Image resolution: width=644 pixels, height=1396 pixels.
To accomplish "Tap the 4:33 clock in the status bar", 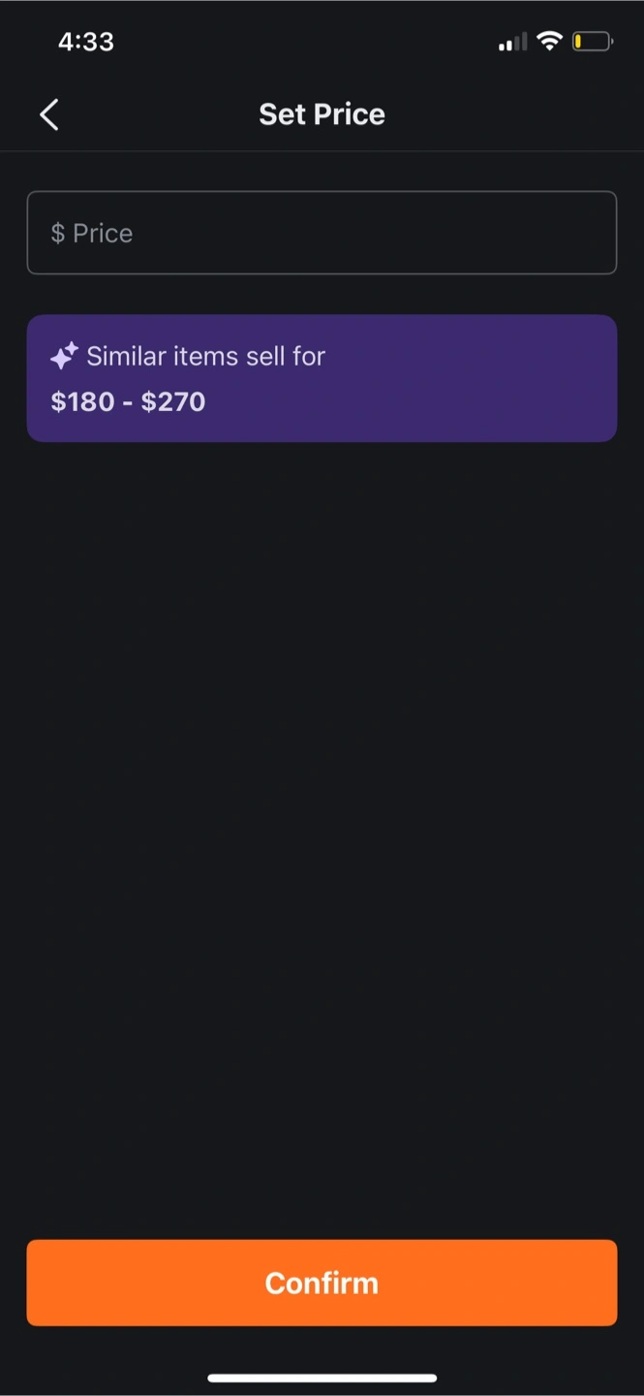I will (x=86, y=42).
